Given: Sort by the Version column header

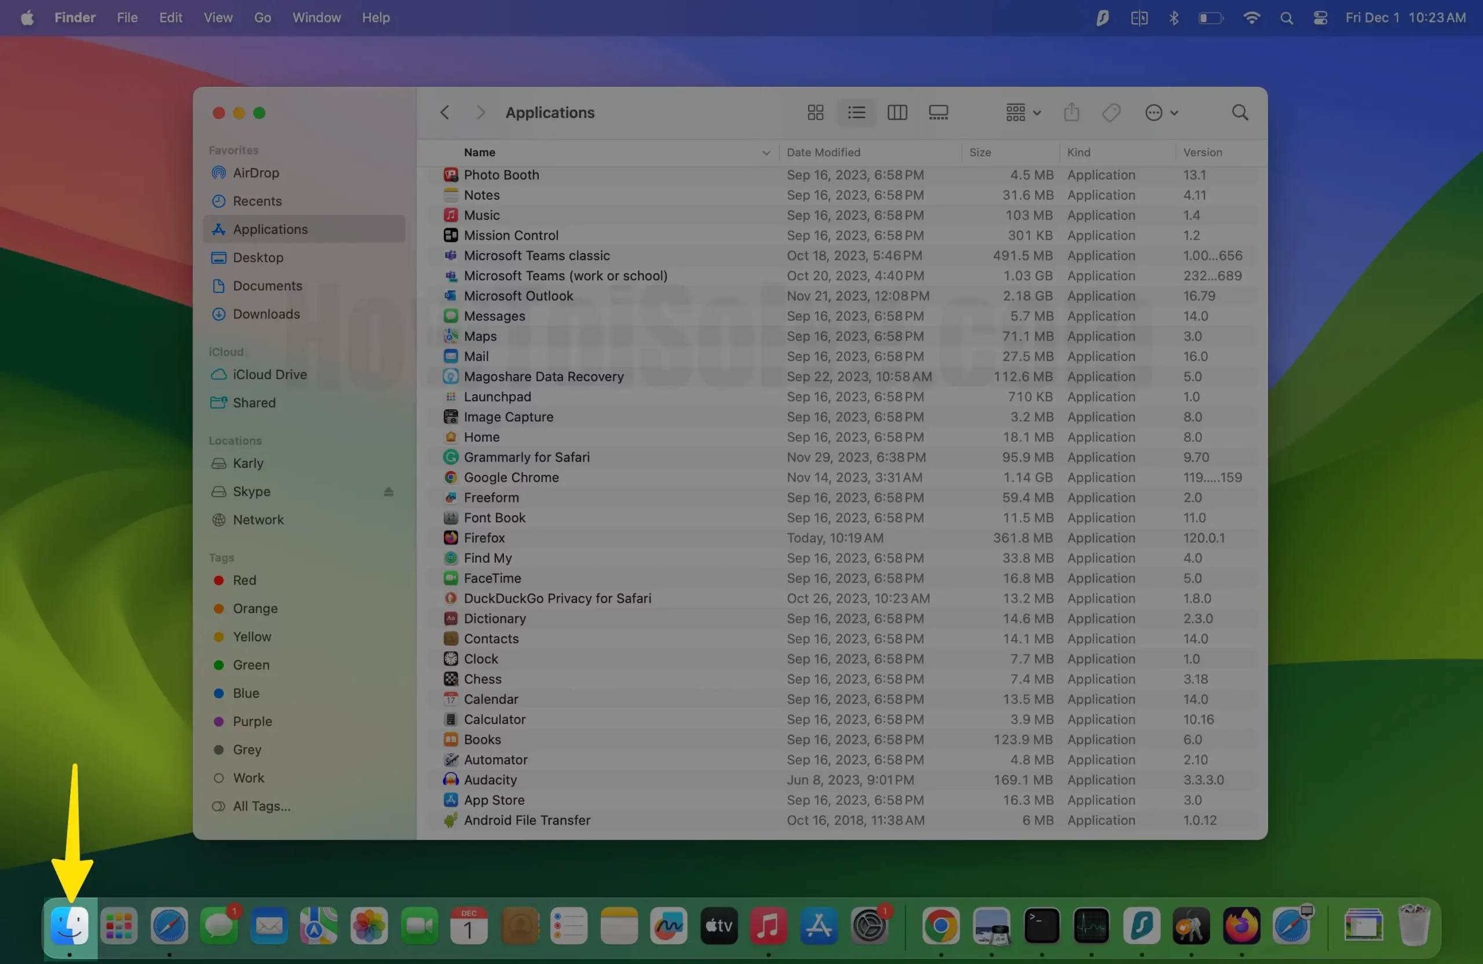Looking at the screenshot, I should click(x=1202, y=153).
